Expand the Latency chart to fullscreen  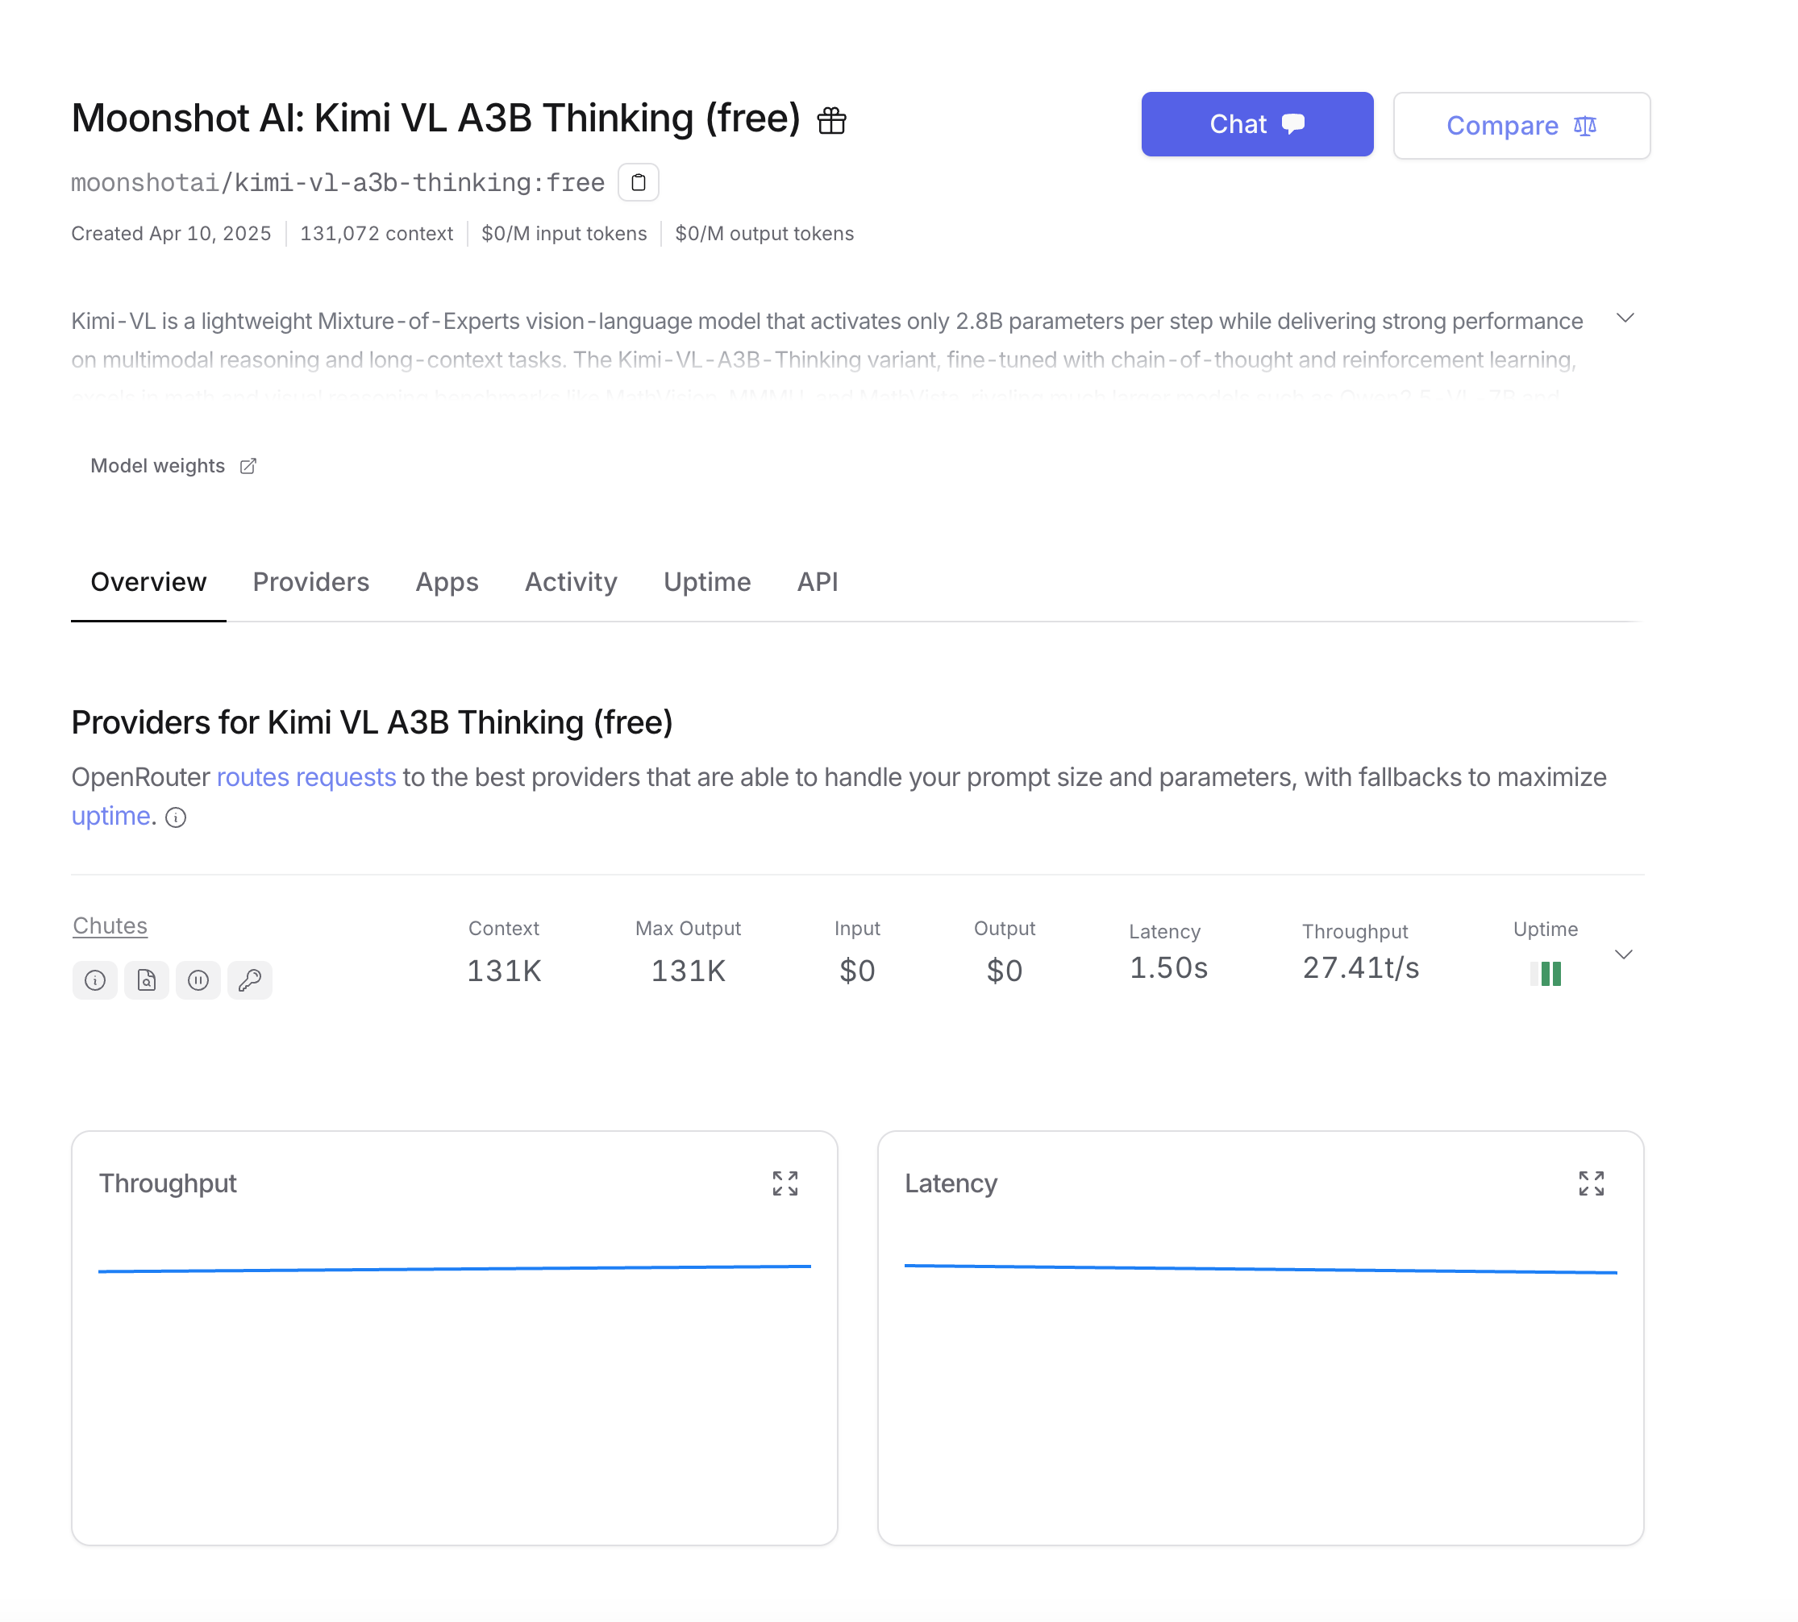[x=1592, y=1183]
